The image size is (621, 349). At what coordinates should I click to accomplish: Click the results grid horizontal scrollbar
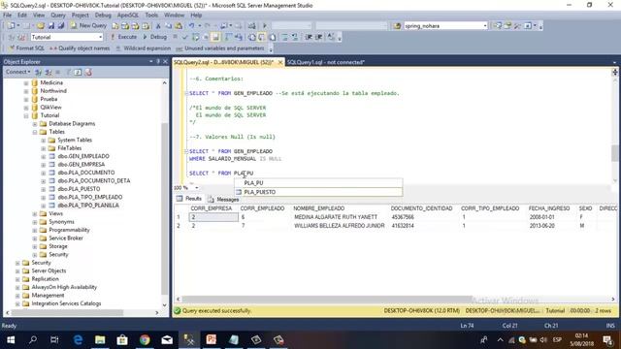(327, 300)
